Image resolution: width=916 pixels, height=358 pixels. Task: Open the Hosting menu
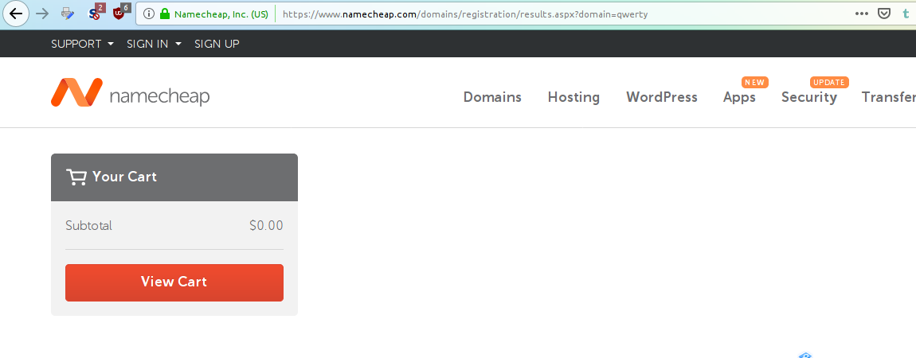pos(573,97)
